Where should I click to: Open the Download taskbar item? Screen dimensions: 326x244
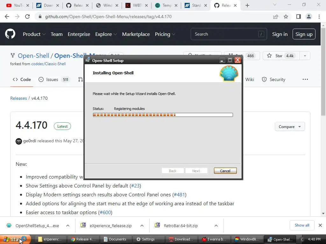pyautogui.click(x=181, y=239)
